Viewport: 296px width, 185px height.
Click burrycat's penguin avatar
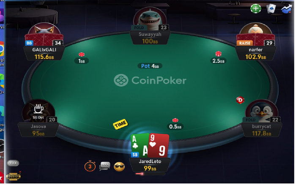(262, 110)
